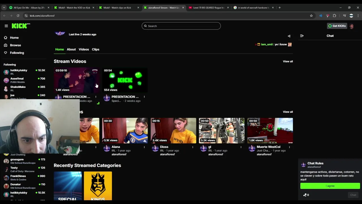The height and width of the screenshot is (204, 362).
Task: Click the Get KICKs button
Action: [337, 26]
